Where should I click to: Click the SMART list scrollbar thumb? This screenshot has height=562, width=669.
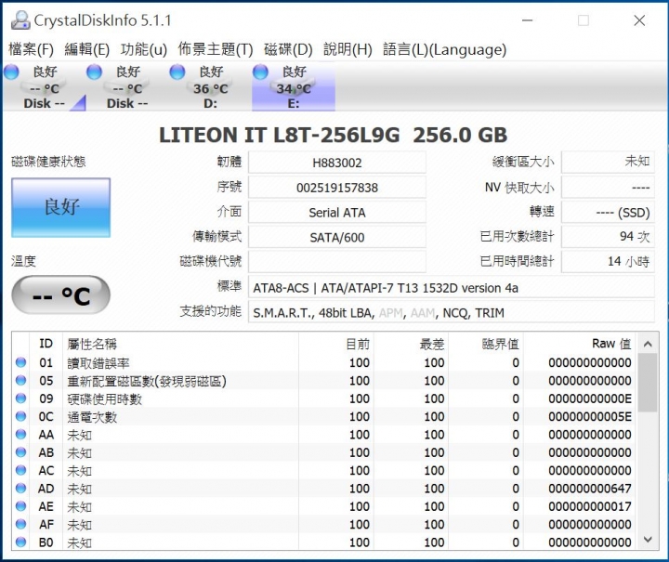(x=648, y=383)
